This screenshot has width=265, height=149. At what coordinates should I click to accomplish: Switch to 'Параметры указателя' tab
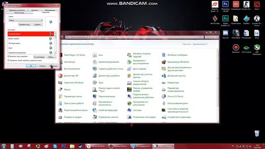(x=17, y=10)
